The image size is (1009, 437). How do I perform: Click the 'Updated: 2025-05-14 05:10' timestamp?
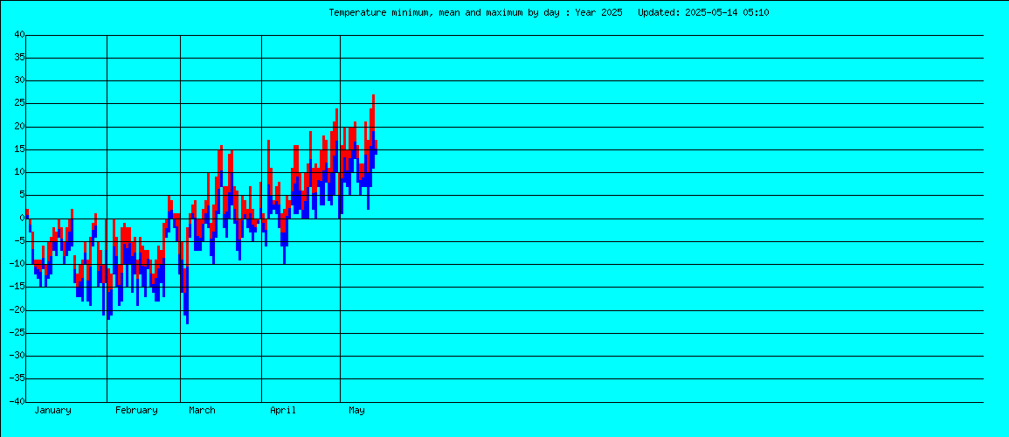click(x=703, y=12)
